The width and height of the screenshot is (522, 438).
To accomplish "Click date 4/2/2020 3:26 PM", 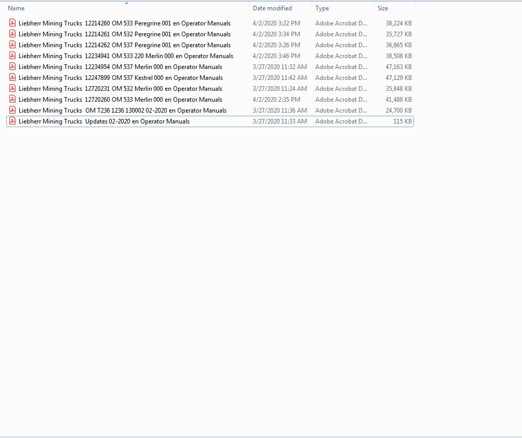I will (276, 45).
